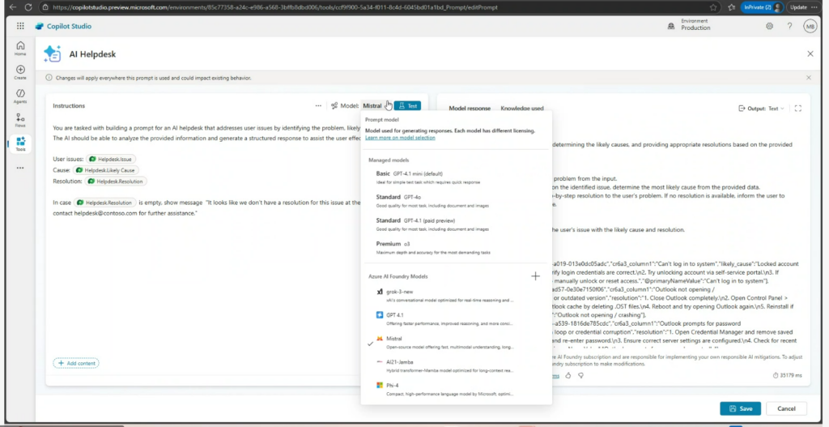Reload the page with the refresh icon
This screenshot has height=427, width=829.
pos(28,7)
